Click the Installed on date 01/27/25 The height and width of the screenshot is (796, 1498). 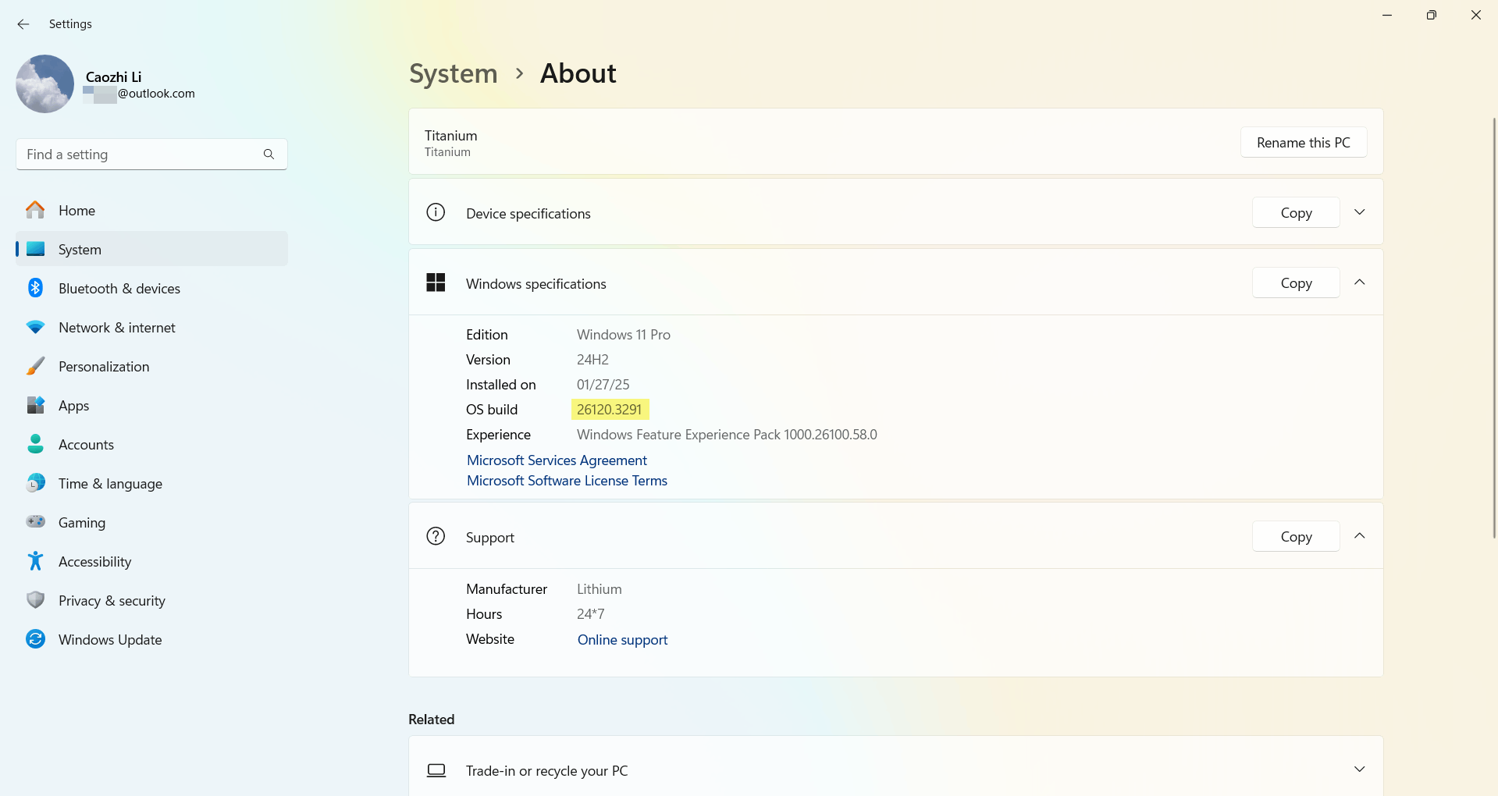(x=603, y=385)
